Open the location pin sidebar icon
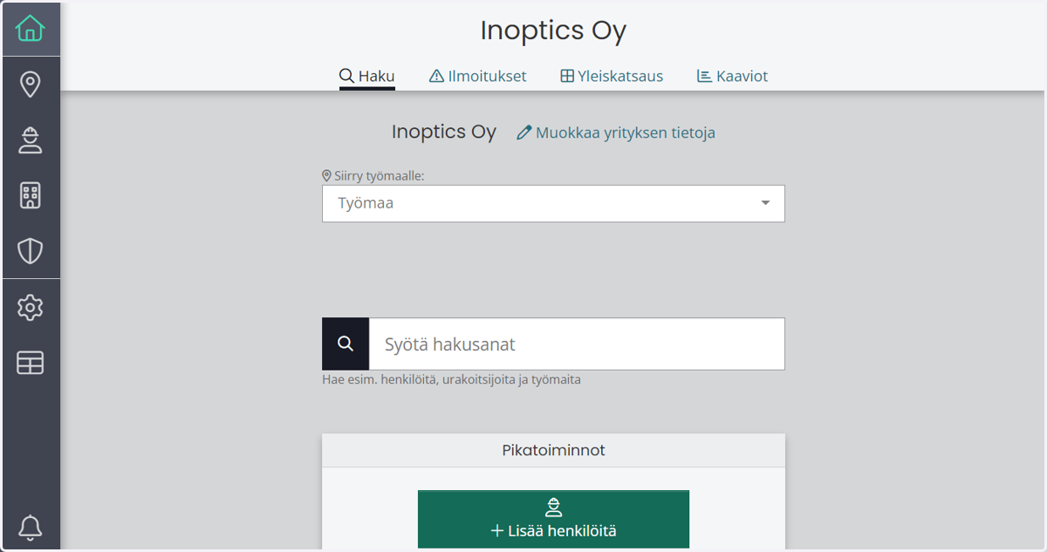Image resolution: width=1047 pixels, height=552 pixels. 30,85
